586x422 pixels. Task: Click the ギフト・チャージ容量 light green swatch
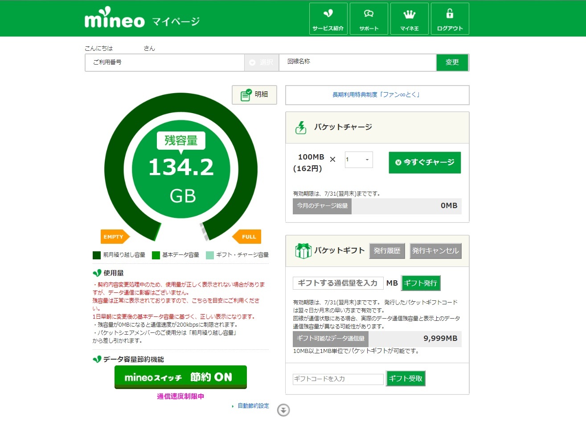click(x=210, y=255)
